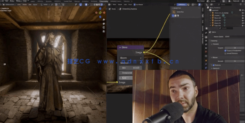245x123 pixels.
Task: Click the green Y axis gizmo circle
Action: tap(100, 13)
